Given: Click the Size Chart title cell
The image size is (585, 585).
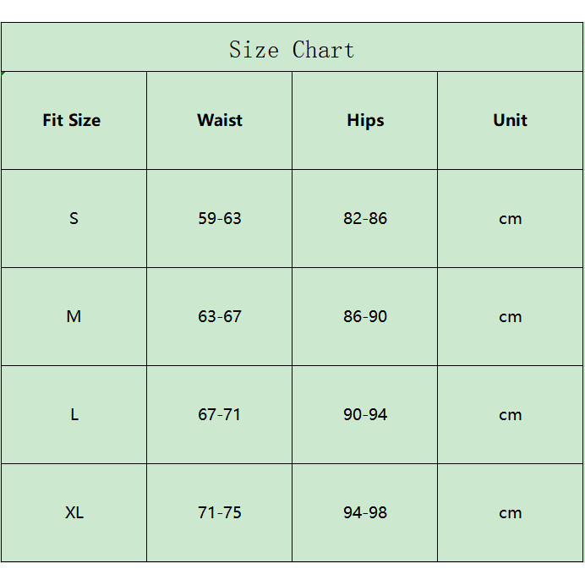Looking at the screenshot, I should 292,49.
